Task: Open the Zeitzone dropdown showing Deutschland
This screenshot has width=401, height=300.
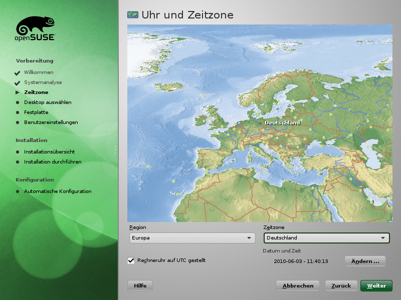Action: (326, 238)
